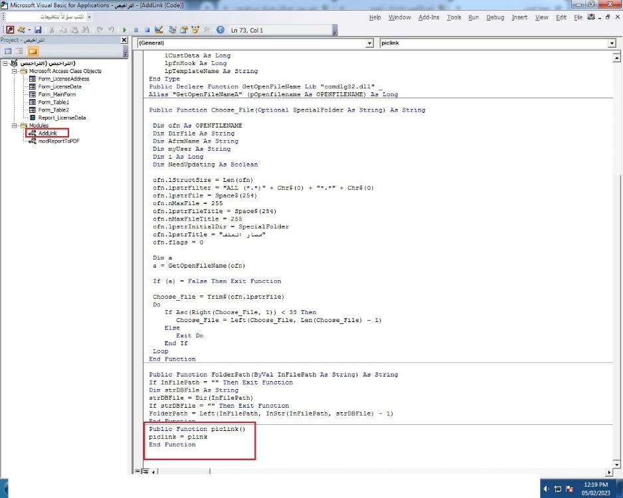Image resolution: width=623 pixels, height=498 pixels.
Task: Click View Code icon in Project panel
Action: pyautogui.click(x=7, y=51)
